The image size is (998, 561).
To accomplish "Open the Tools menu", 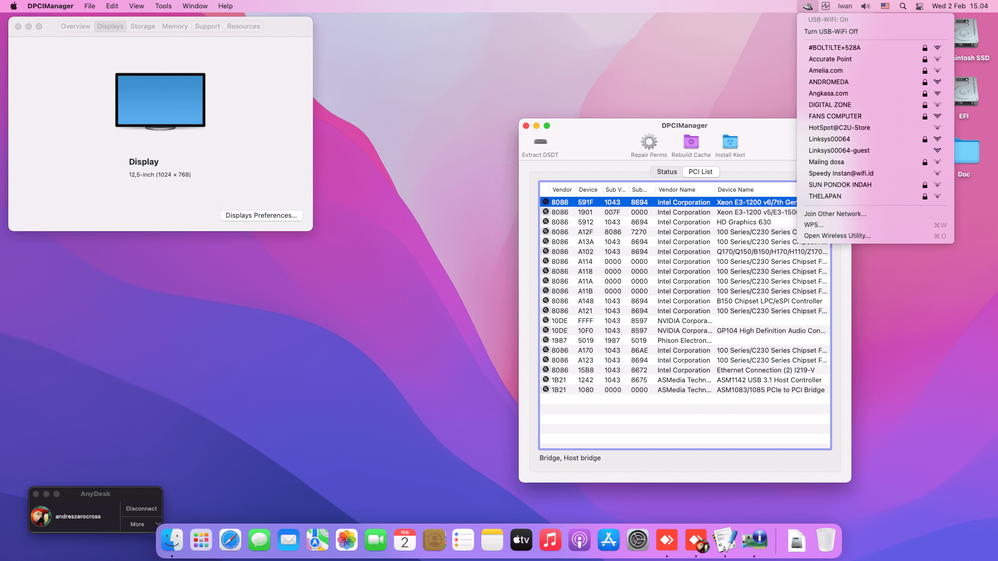I will pyautogui.click(x=163, y=6).
